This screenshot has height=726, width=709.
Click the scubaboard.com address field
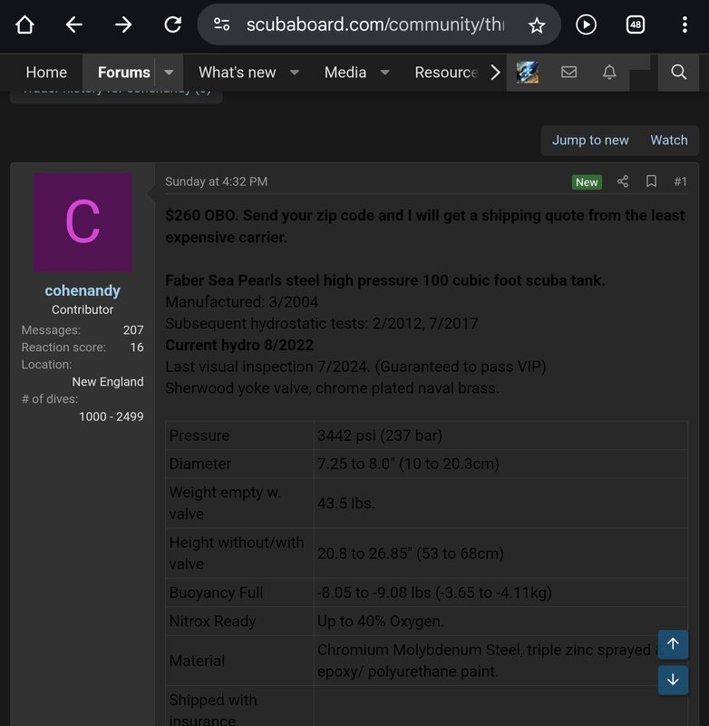pyautogui.click(x=375, y=25)
